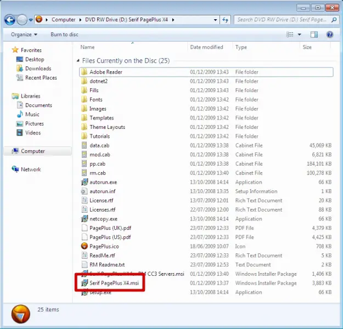Select the mod.cab file icon
This screenshot has width=343, height=329.
tap(84, 155)
